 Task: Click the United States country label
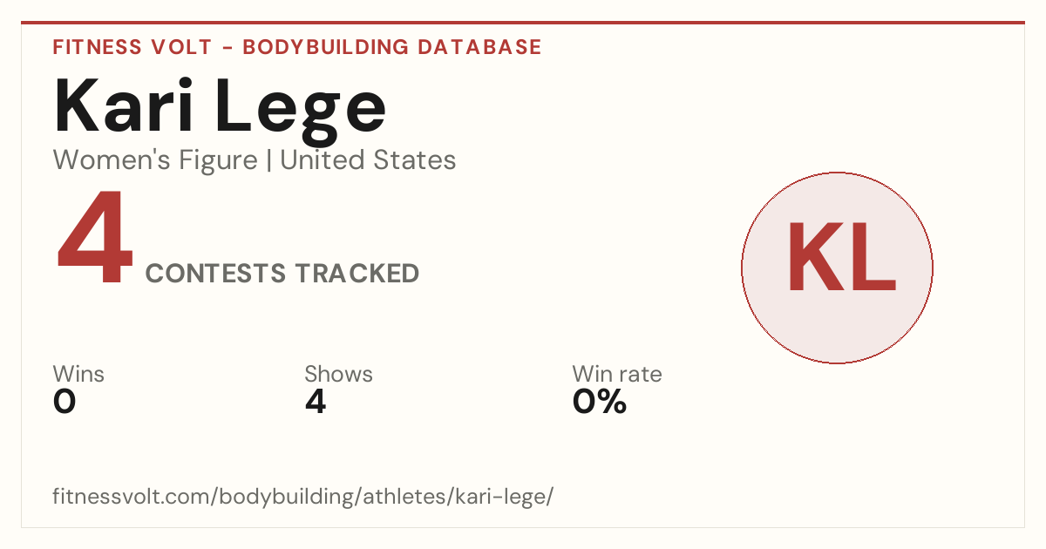pos(368,160)
